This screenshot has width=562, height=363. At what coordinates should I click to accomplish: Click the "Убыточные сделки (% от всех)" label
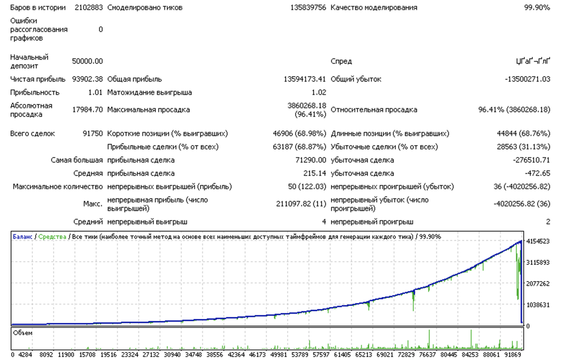point(384,147)
